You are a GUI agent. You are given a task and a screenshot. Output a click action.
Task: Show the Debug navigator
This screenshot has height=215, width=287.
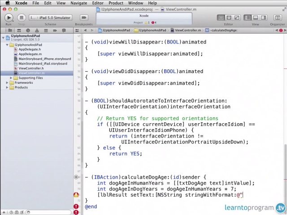pyautogui.click(x=46, y=30)
